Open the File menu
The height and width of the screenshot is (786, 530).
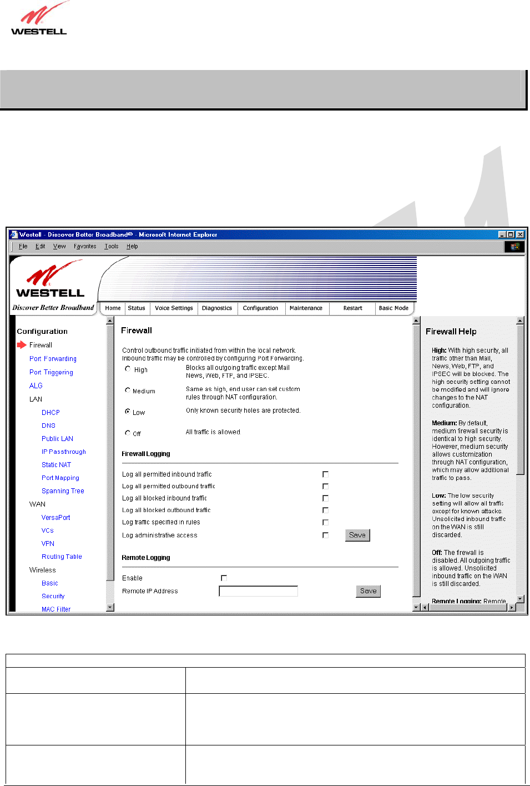[23, 247]
